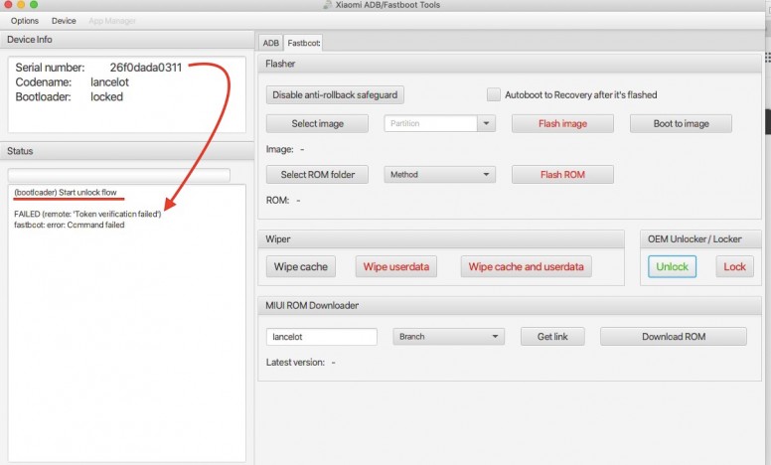Open the Method dropdown
The image size is (771, 465).
point(439,175)
